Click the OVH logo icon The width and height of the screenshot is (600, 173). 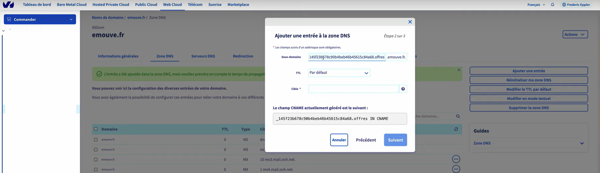8,5
